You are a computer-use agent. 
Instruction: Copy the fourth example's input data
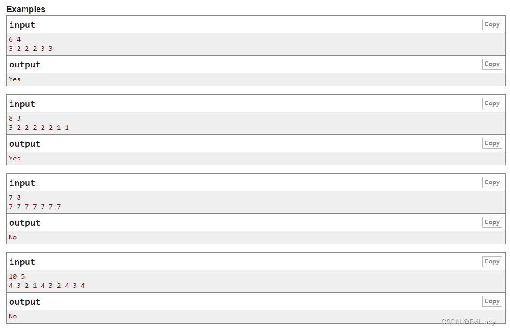point(492,261)
